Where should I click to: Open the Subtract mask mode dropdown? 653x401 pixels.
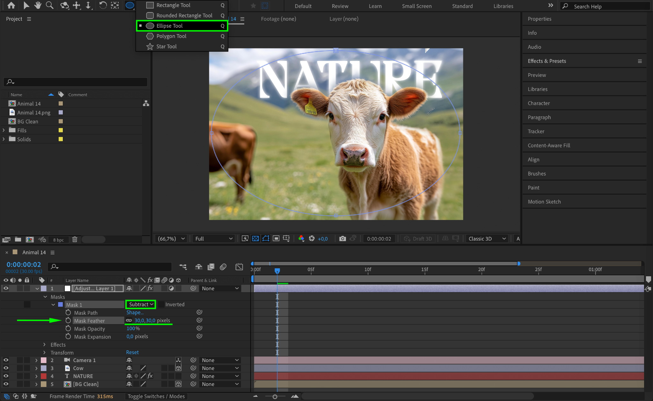coord(141,305)
